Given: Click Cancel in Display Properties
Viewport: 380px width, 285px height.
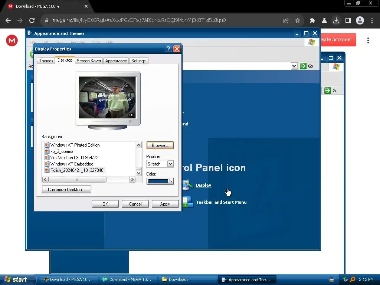Looking at the screenshot, I should coord(135,204).
